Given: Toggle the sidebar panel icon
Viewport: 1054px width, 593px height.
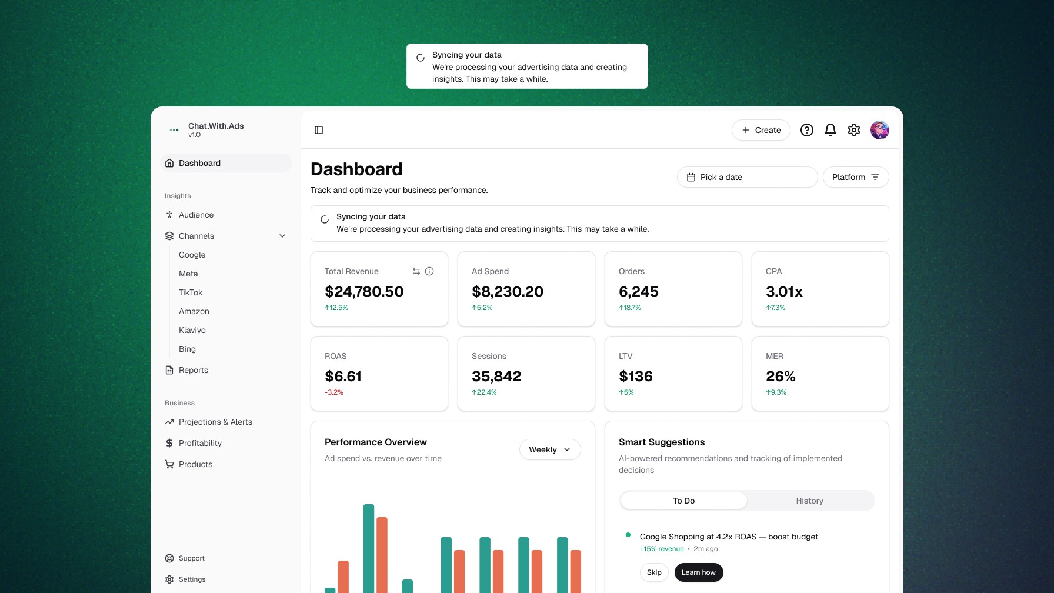Looking at the screenshot, I should tap(319, 130).
